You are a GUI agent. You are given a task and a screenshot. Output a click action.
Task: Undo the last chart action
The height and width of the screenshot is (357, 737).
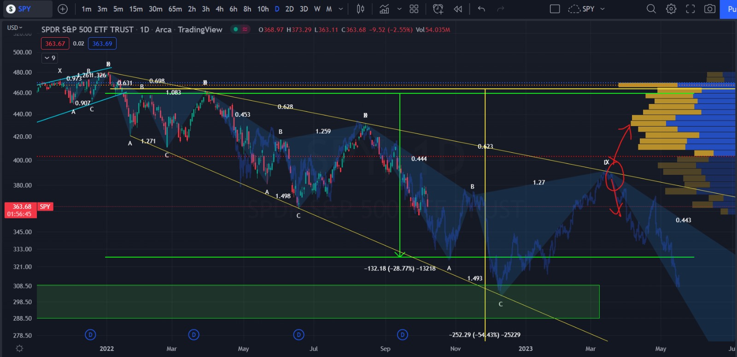(x=481, y=9)
